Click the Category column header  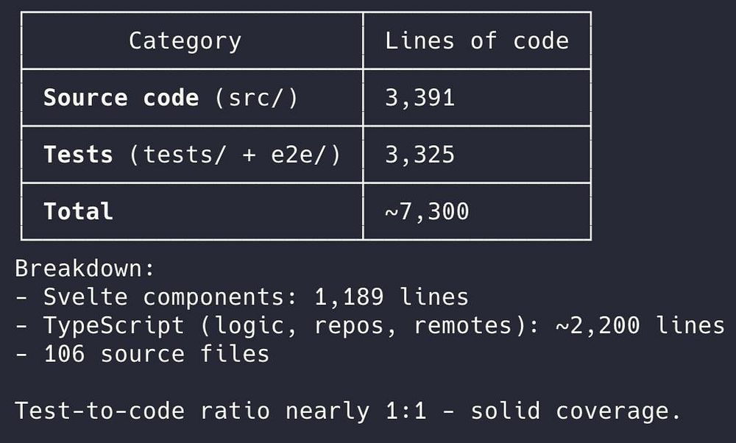pyautogui.click(x=185, y=41)
